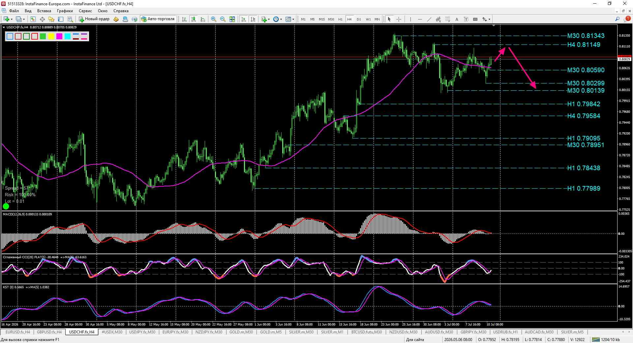Expand the templates dropdown arrow
Viewport: 633px width, 343px height.
[293, 19]
